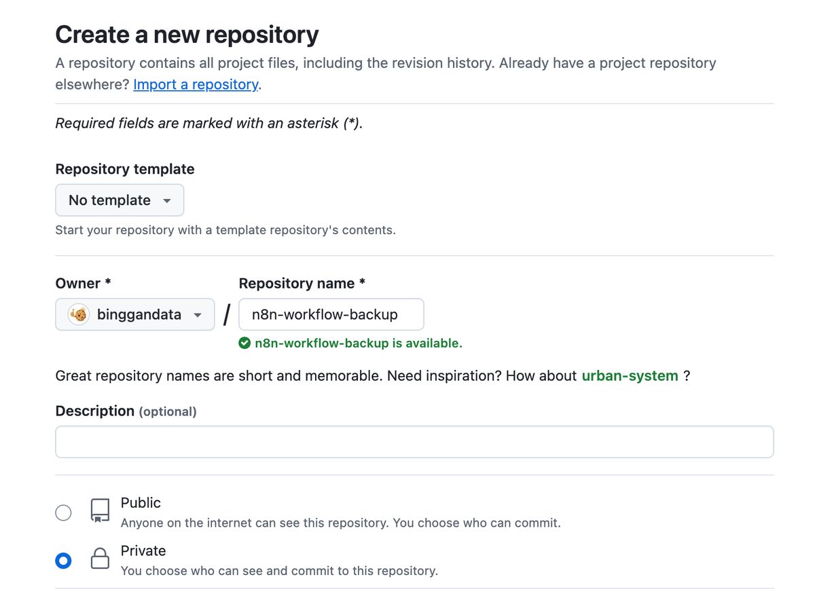815x598 pixels.
Task: Click the Public label text
Action: [141, 503]
